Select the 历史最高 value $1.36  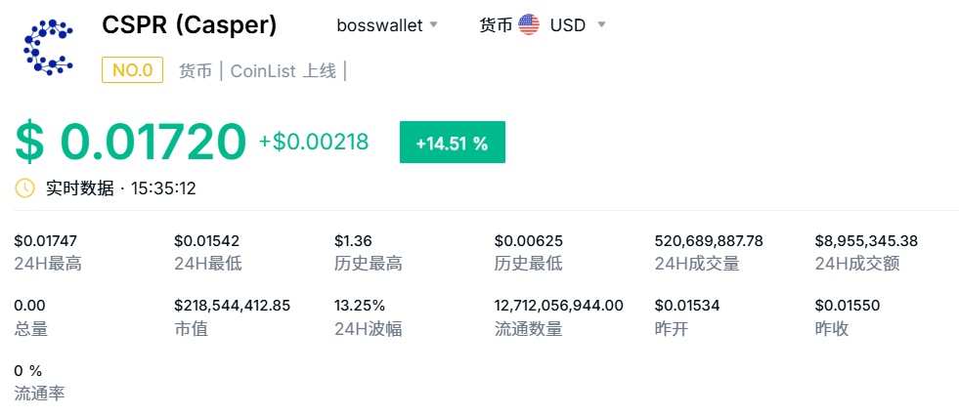(x=353, y=240)
